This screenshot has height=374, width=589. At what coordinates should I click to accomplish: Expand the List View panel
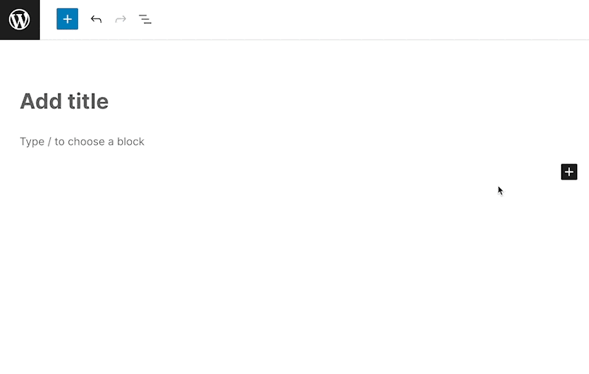point(145,19)
